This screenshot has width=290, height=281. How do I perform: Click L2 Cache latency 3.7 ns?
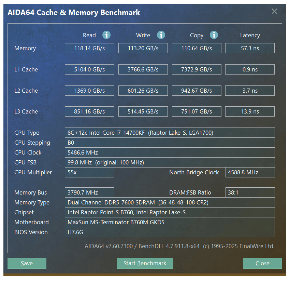pos(250,91)
